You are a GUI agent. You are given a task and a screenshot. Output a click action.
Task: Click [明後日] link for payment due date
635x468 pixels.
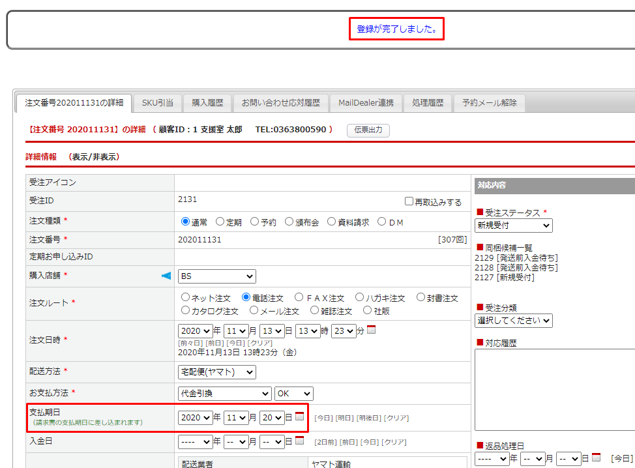tap(369, 418)
